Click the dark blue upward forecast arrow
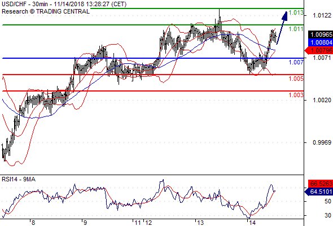Viewport: 333px width, 226px height. [x=282, y=28]
